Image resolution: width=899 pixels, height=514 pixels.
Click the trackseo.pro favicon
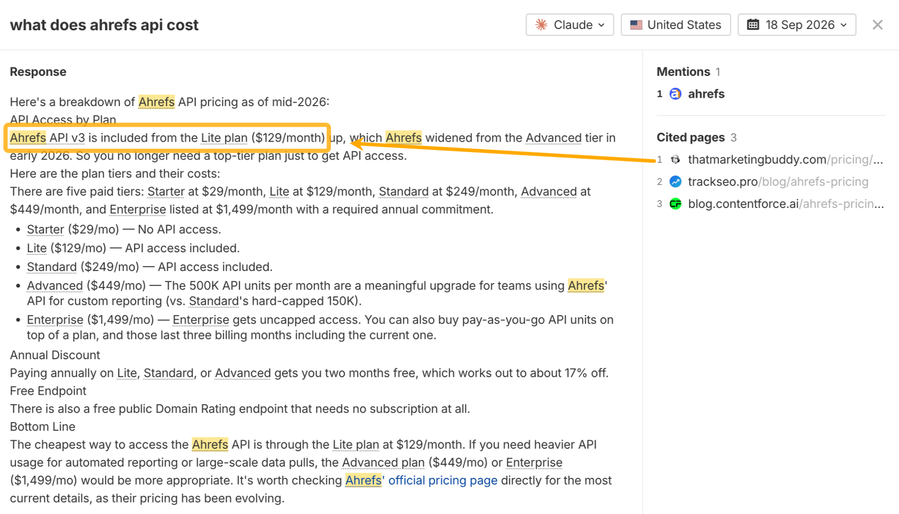coord(676,182)
